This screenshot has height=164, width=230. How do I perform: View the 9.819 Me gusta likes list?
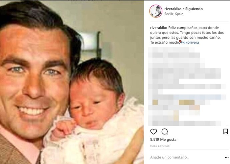tap(163, 139)
